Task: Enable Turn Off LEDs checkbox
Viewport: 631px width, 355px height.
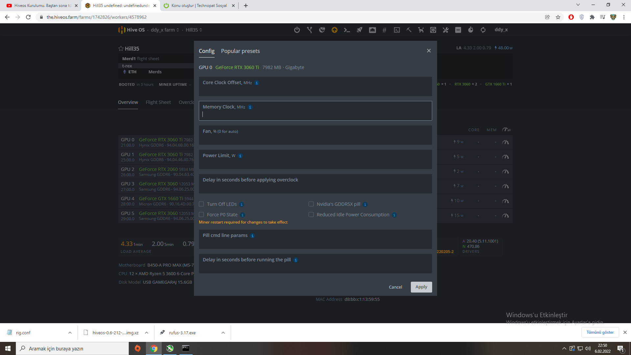Action: pos(201,204)
